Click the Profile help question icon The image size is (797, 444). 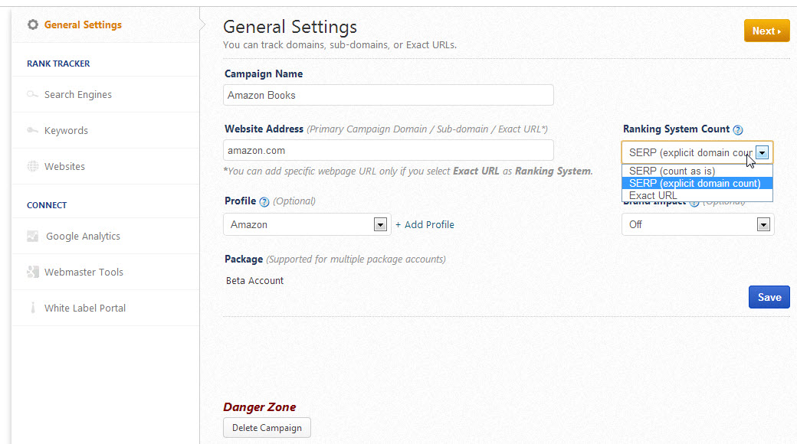(264, 202)
